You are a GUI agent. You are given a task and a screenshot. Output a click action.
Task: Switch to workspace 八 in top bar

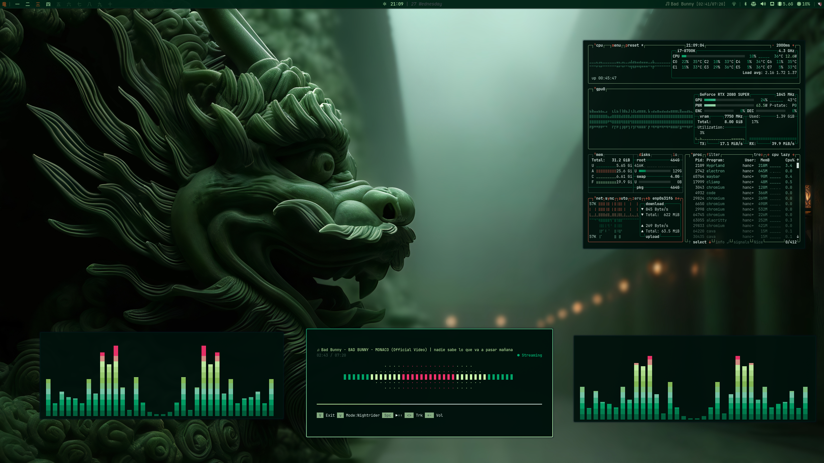tap(89, 4)
